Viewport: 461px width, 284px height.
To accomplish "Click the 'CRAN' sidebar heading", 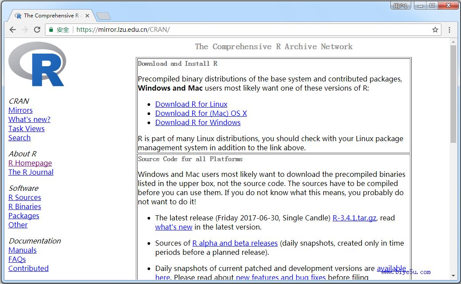I will (18, 101).
